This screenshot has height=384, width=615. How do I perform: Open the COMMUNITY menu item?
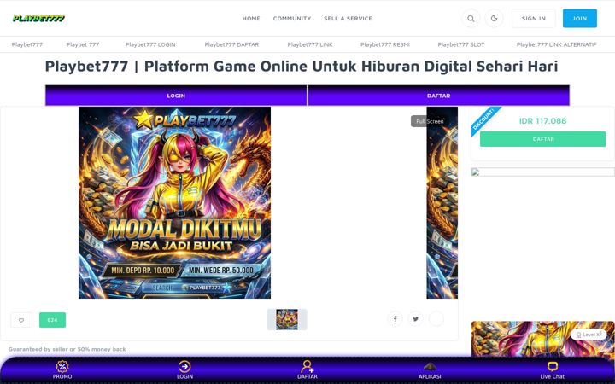(x=292, y=19)
